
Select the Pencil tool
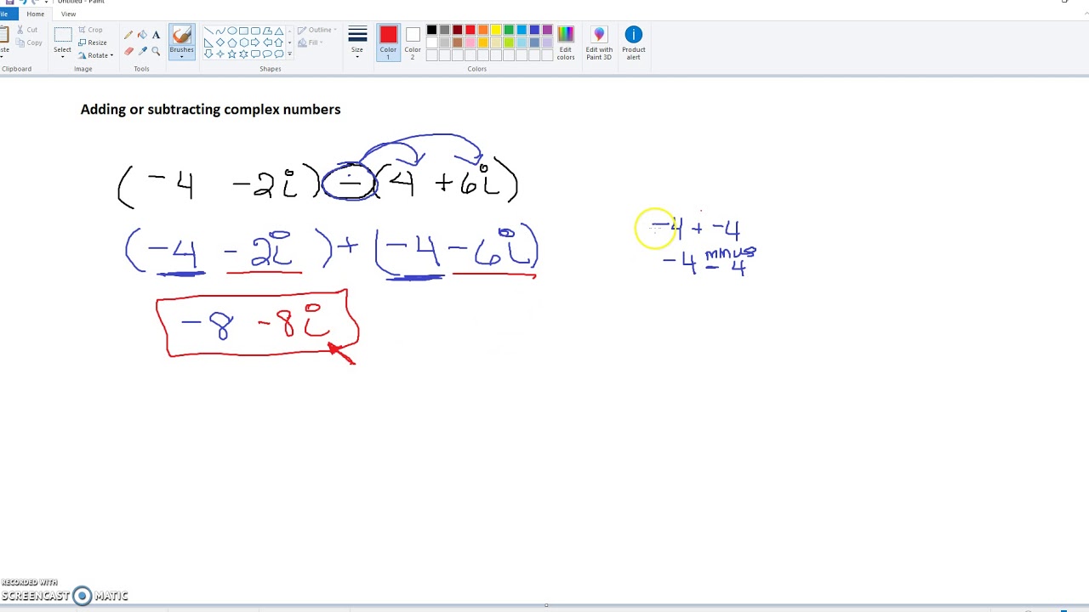[128, 35]
